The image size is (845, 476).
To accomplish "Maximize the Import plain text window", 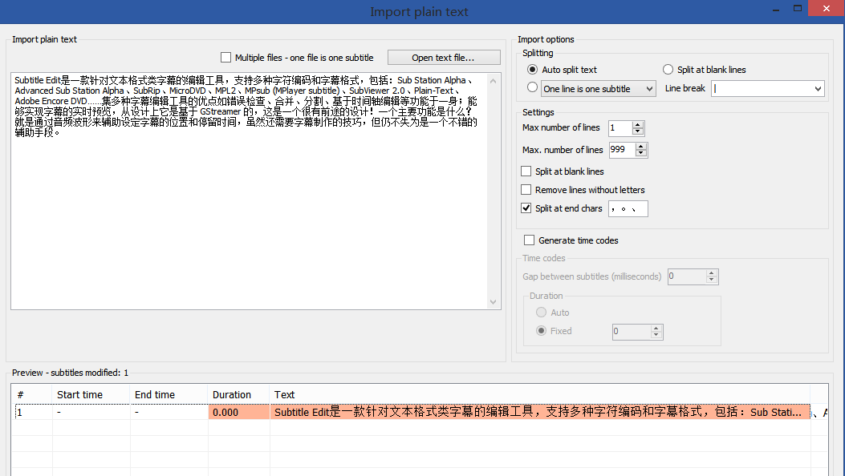I will pyautogui.click(x=798, y=8).
